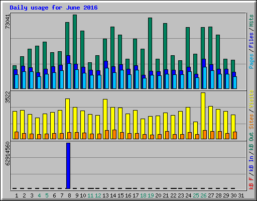Select the cyan "Pages" legend label
This screenshot has width=257, height=201.
pos(251,61)
